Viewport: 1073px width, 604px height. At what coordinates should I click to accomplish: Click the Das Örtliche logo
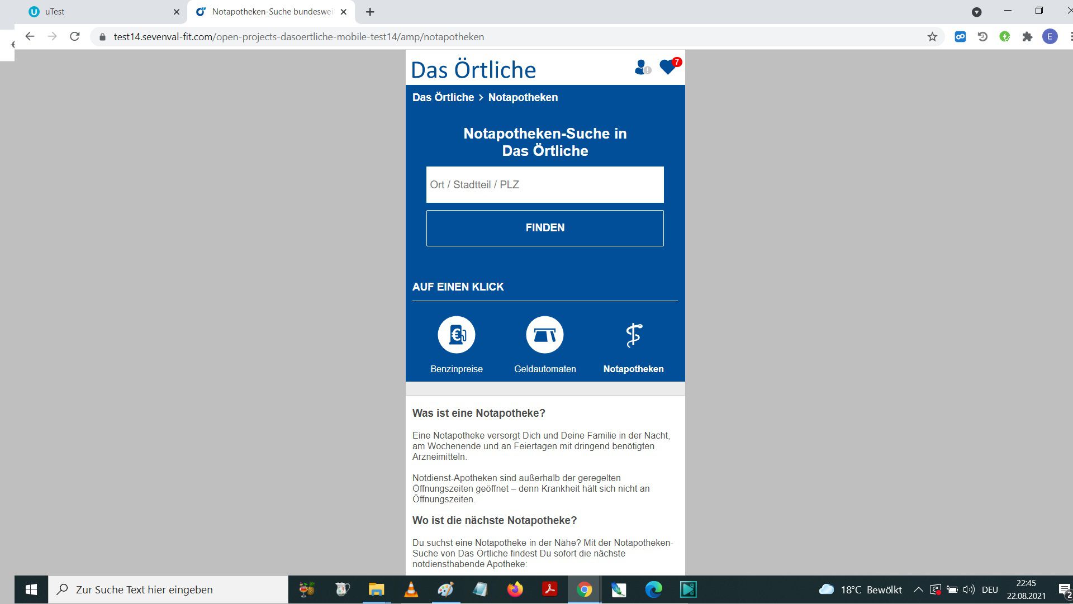[473, 70]
